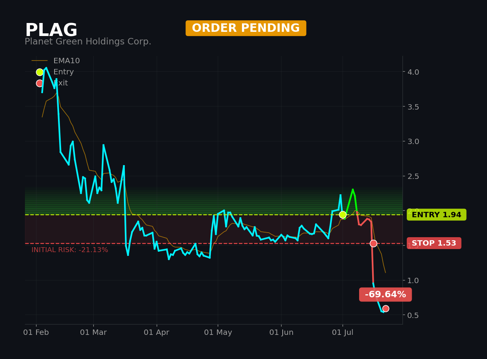The height and width of the screenshot is (359, 487).
Task: Click the ORDER PENDING status badge
Action: [246, 28]
